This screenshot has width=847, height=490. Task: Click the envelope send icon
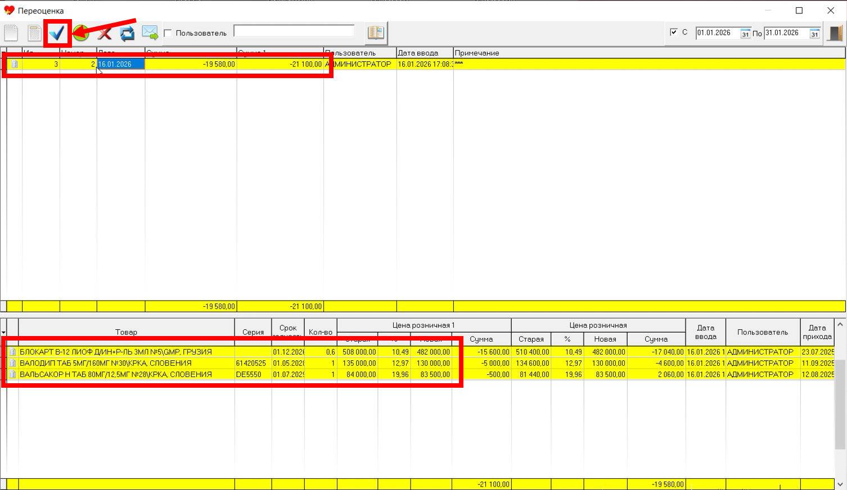[150, 33]
